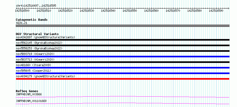Select the blue bar for nsv595605

pos(123,73)
